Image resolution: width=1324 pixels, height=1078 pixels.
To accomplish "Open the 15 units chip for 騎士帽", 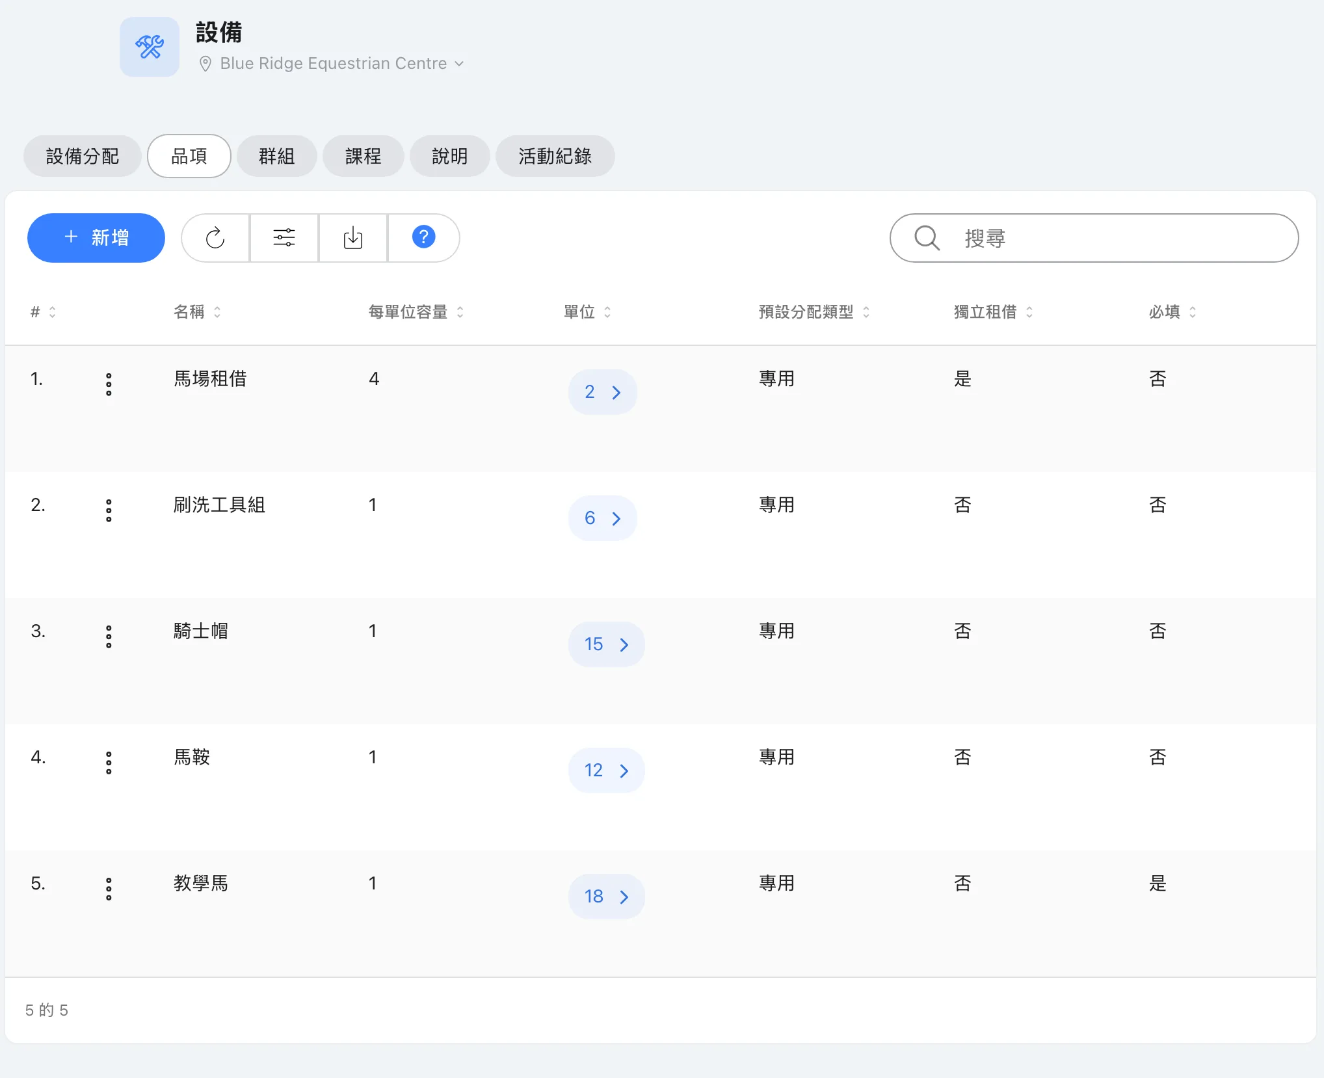I will pos(607,644).
